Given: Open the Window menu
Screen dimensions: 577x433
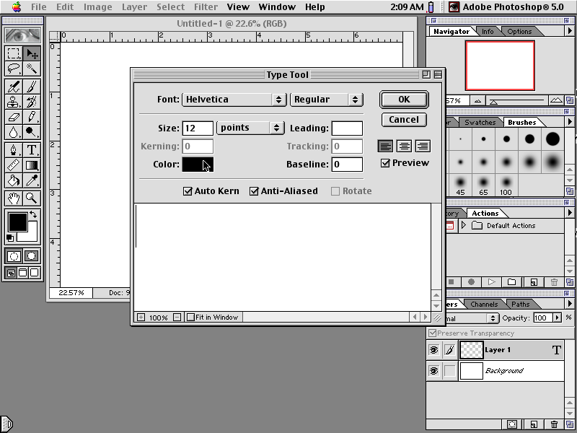Looking at the screenshot, I should [x=277, y=7].
